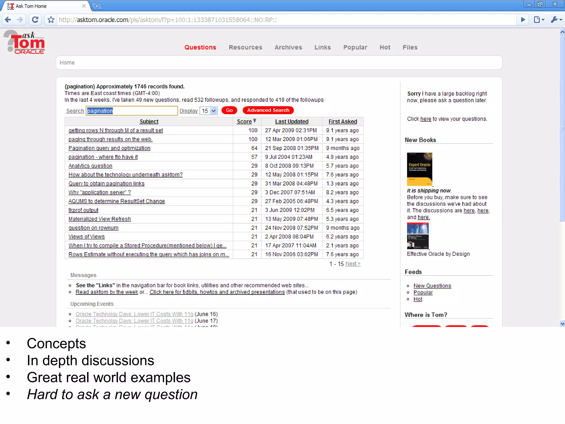Click the Next page link

click(353, 264)
